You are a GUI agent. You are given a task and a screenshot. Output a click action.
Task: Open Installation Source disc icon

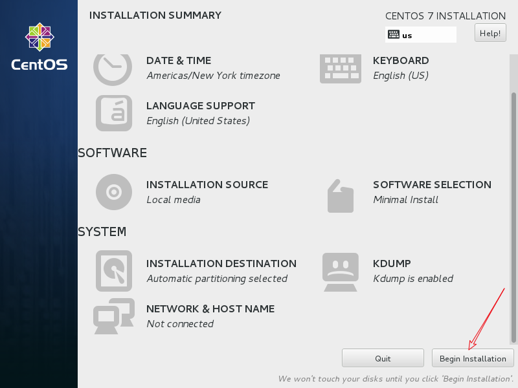coord(114,192)
